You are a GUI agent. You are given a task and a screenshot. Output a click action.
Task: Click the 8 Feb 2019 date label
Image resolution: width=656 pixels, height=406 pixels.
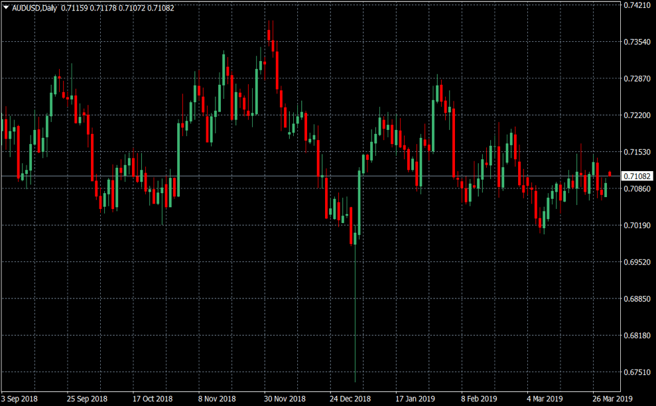479,399
